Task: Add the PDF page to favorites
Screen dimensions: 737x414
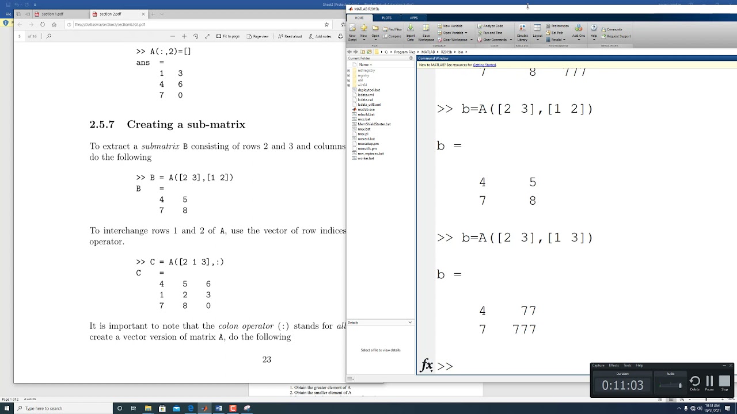Action: click(326, 25)
